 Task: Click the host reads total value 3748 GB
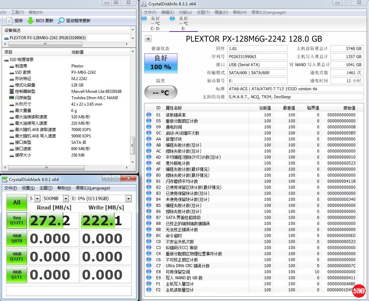347,49
